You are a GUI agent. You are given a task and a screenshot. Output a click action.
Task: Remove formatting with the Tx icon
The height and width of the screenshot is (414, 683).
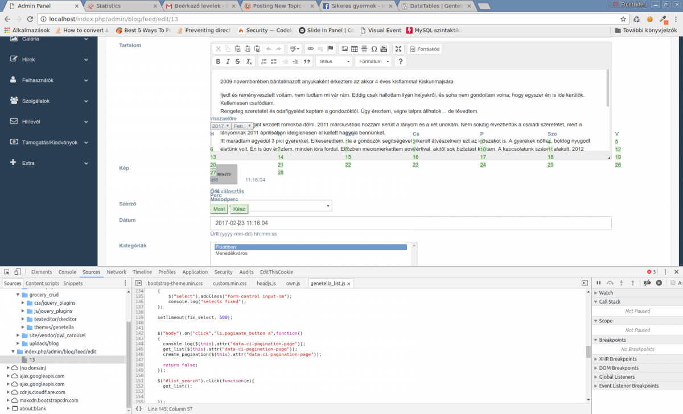tap(249, 61)
